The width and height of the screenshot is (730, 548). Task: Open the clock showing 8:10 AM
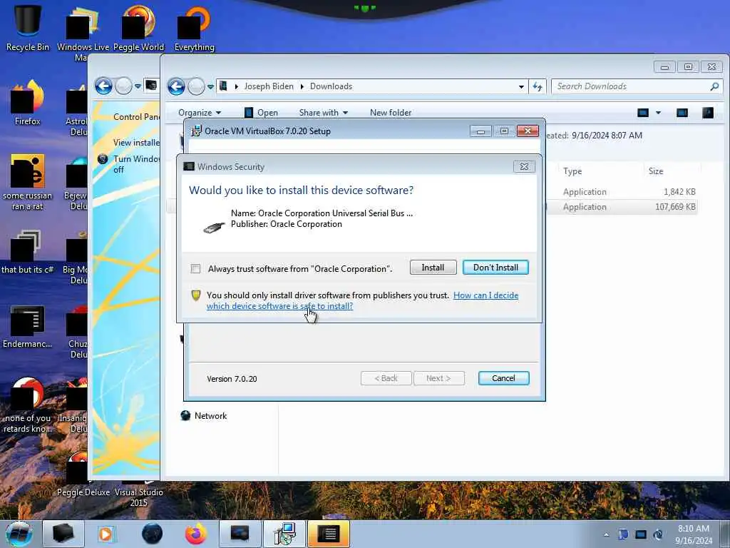pos(693,534)
